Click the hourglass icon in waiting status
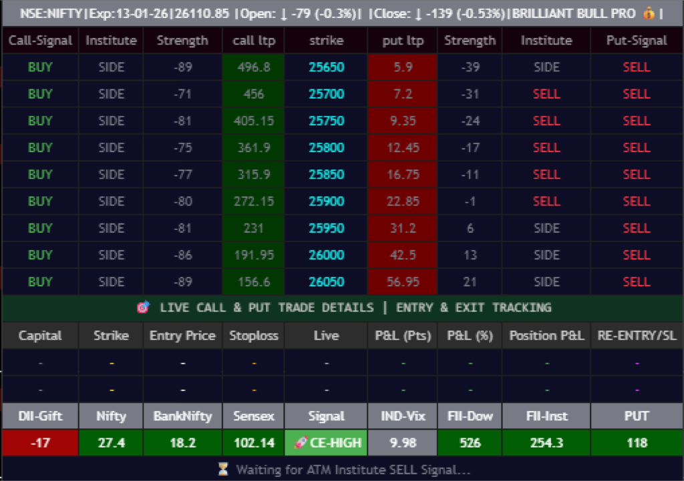 (x=224, y=470)
